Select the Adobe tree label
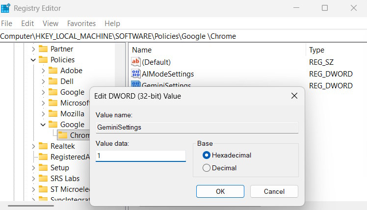 click(71, 71)
